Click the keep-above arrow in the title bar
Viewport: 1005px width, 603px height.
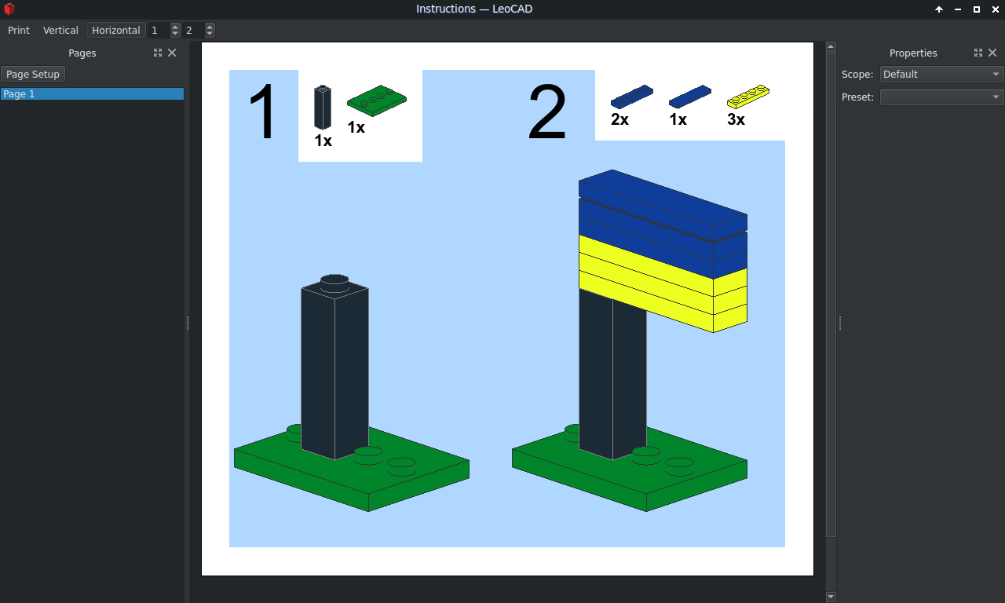click(x=939, y=9)
